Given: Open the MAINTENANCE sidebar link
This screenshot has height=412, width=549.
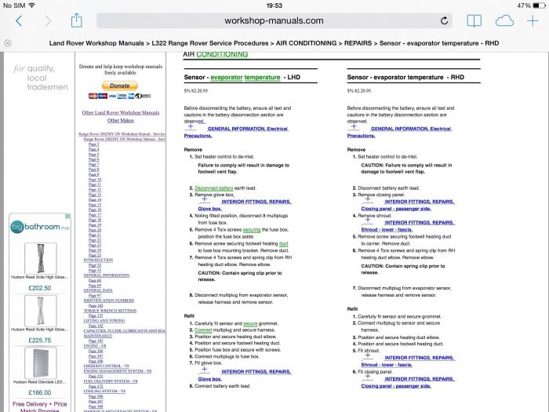Looking at the screenshot, I should point(98,336).
